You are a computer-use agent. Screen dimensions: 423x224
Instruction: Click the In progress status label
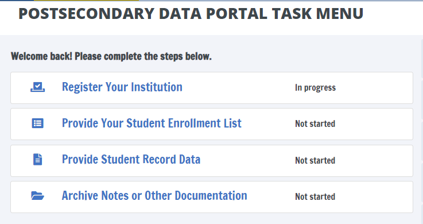[x=315, y=88]
